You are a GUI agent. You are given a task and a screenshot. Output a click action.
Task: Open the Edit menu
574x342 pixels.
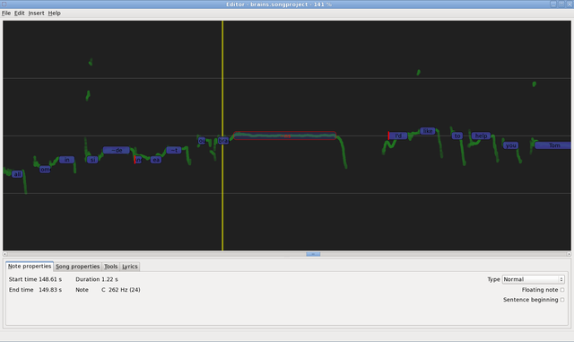click(19, 13)
